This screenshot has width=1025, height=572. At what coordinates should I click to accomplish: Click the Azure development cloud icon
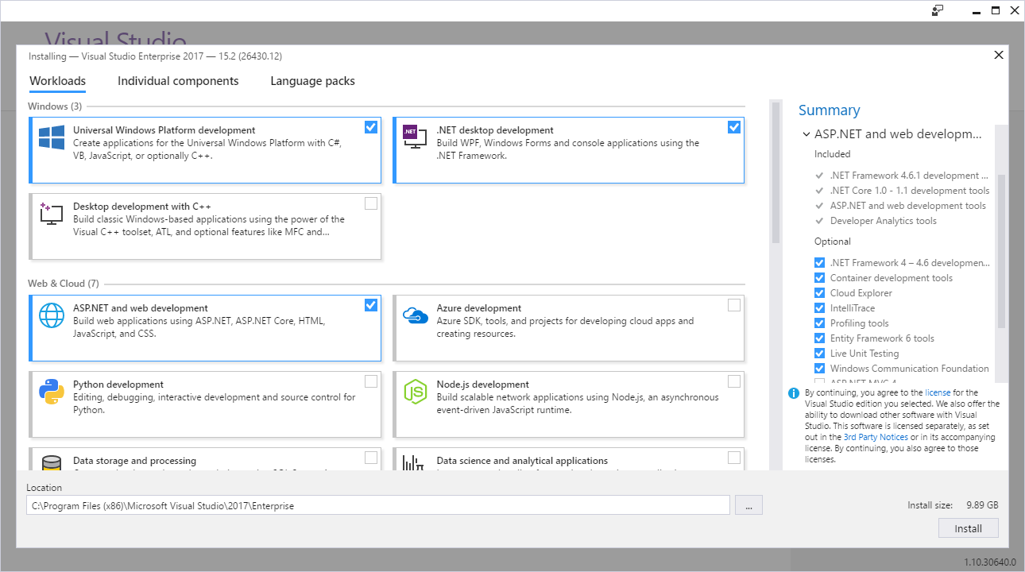point(415,315)
